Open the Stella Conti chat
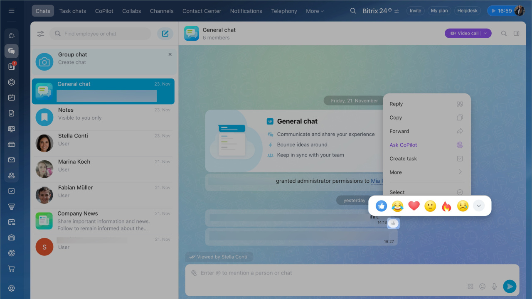Image resolution: width=532 pixels, height=299 pixels. tap(103, 140)
